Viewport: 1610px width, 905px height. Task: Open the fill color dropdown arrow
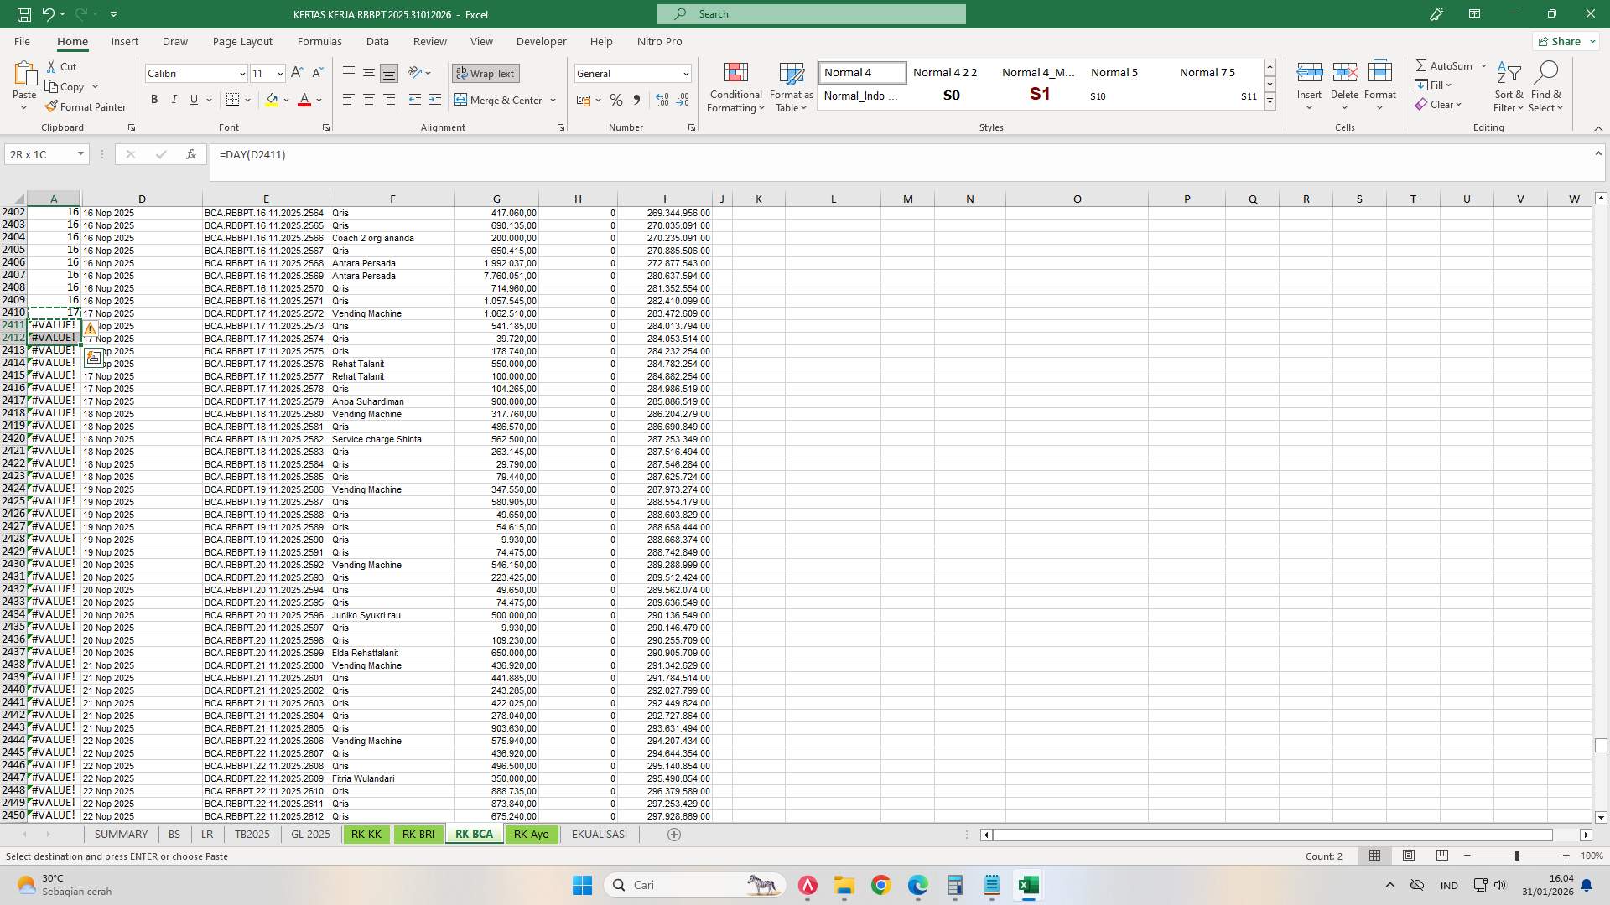[286, 100]
